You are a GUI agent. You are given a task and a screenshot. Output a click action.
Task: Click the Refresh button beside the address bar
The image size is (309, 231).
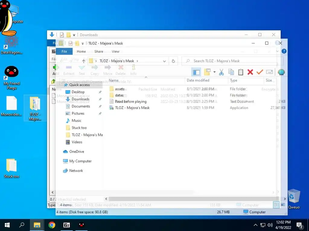(x=173, y=61)
